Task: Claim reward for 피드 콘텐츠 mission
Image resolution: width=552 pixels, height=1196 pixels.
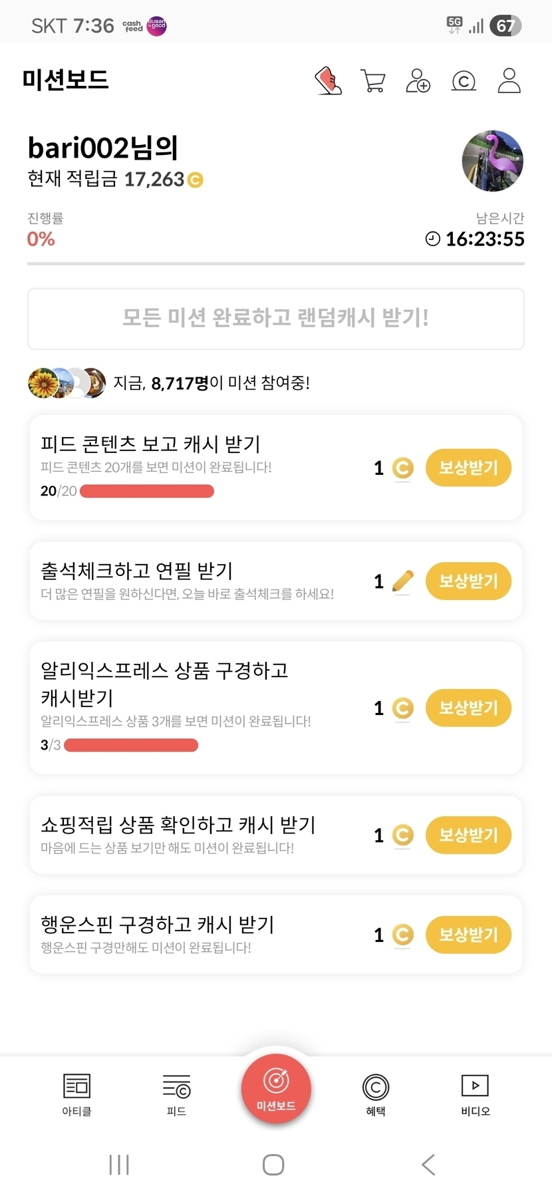Action: [468, 468]
